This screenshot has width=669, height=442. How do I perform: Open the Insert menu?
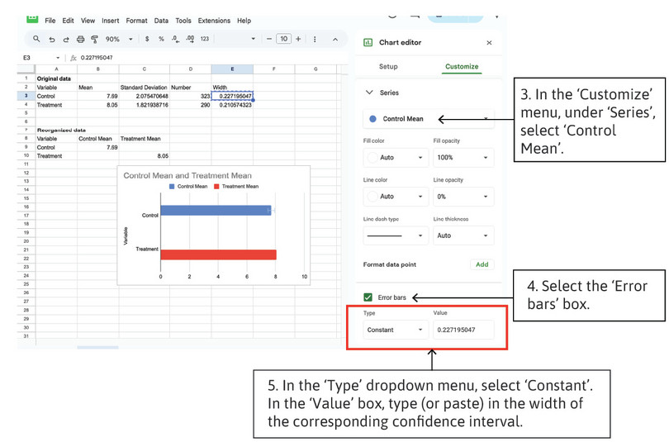coord(111,21)
